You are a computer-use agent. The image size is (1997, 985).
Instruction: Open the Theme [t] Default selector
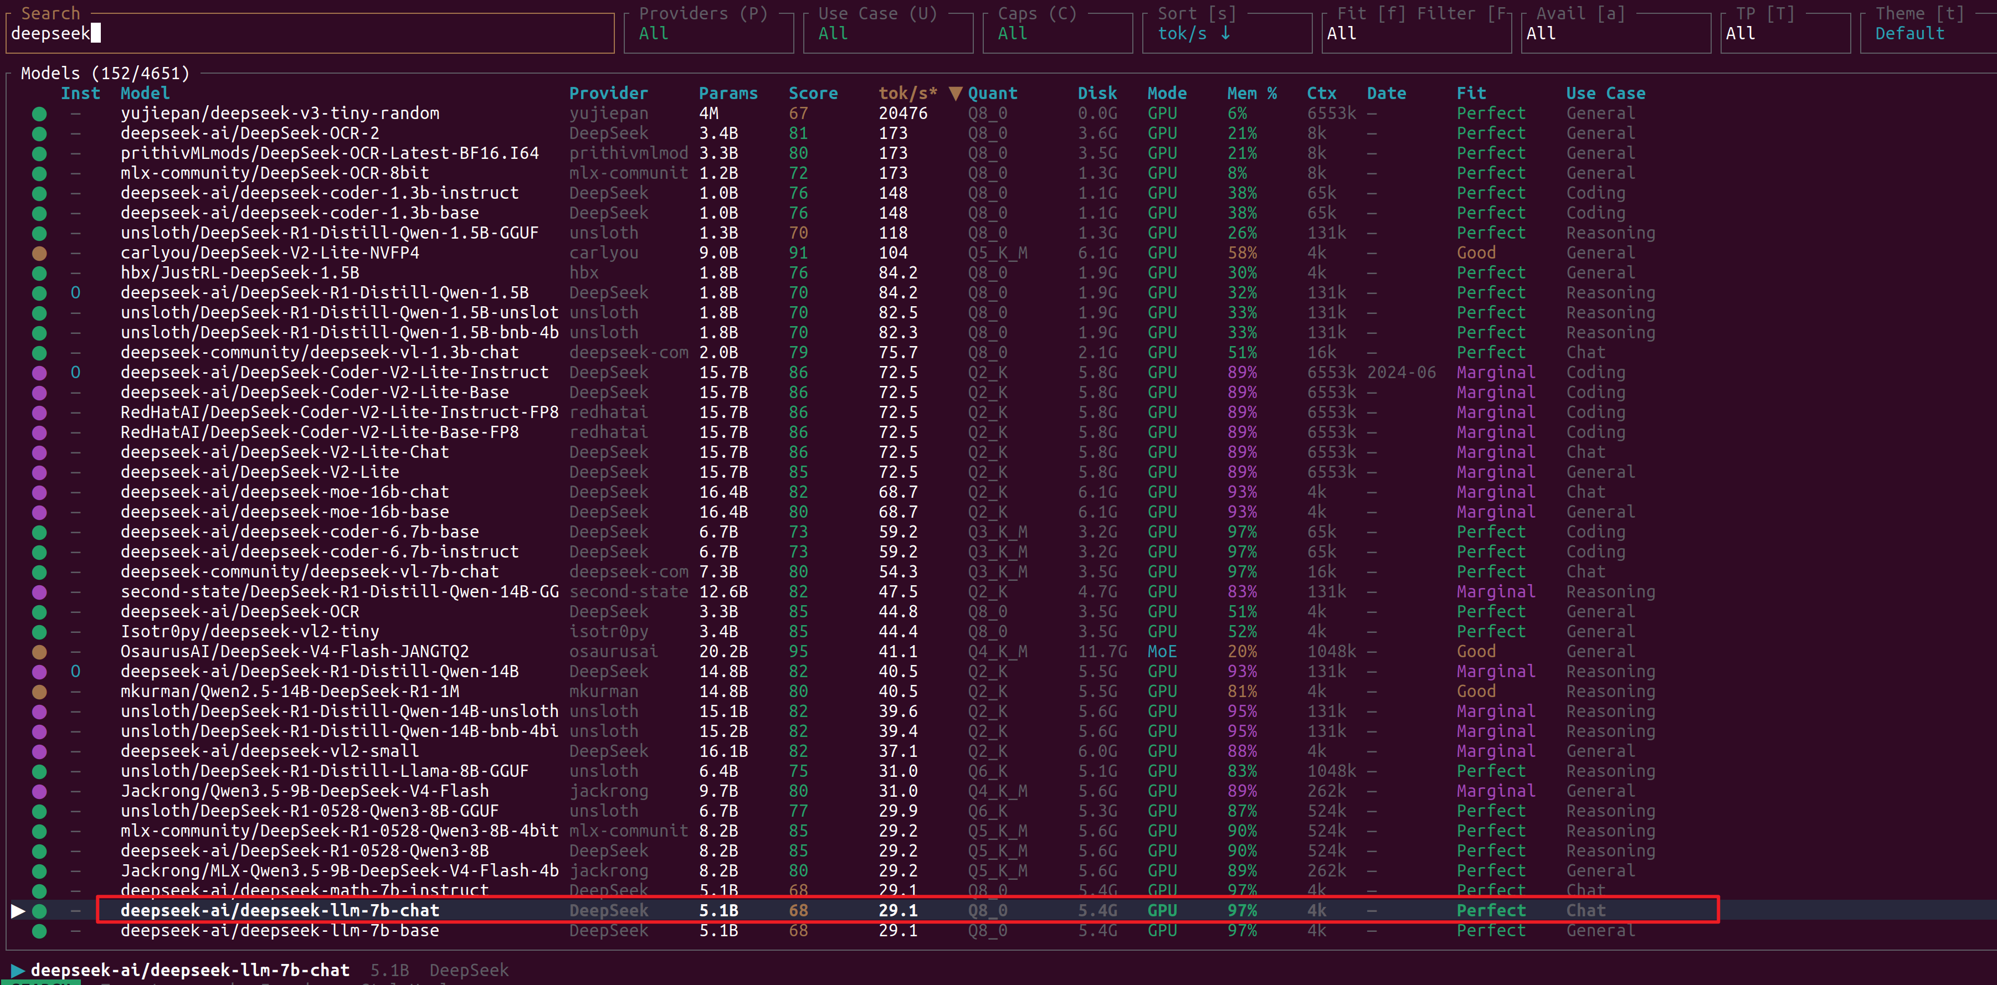pos(1928,33)
